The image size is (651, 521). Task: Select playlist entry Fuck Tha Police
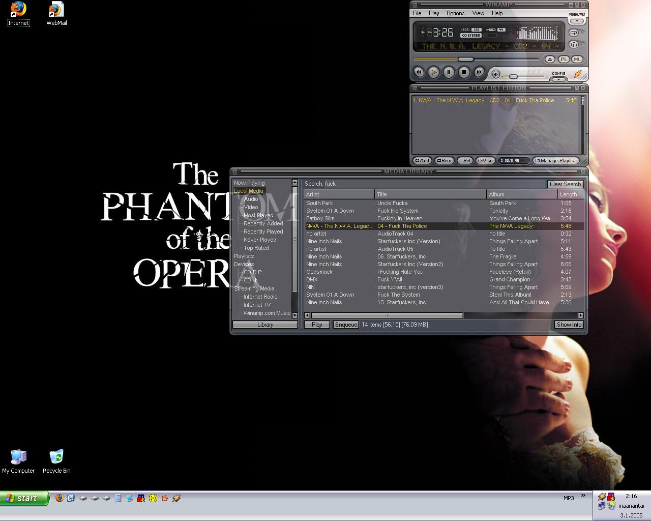494,100
